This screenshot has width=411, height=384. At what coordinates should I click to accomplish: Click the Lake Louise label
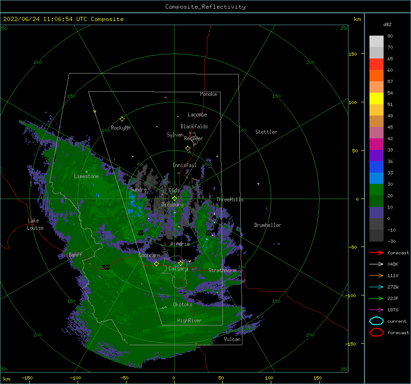coord(35,224)
